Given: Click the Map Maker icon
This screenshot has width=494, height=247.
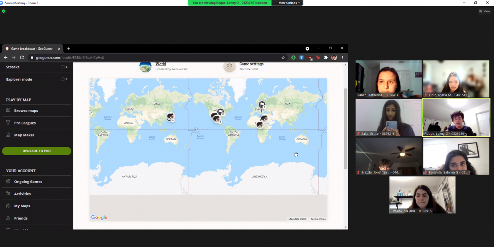Looking at the screenshot, I should [x=8, y=135].
